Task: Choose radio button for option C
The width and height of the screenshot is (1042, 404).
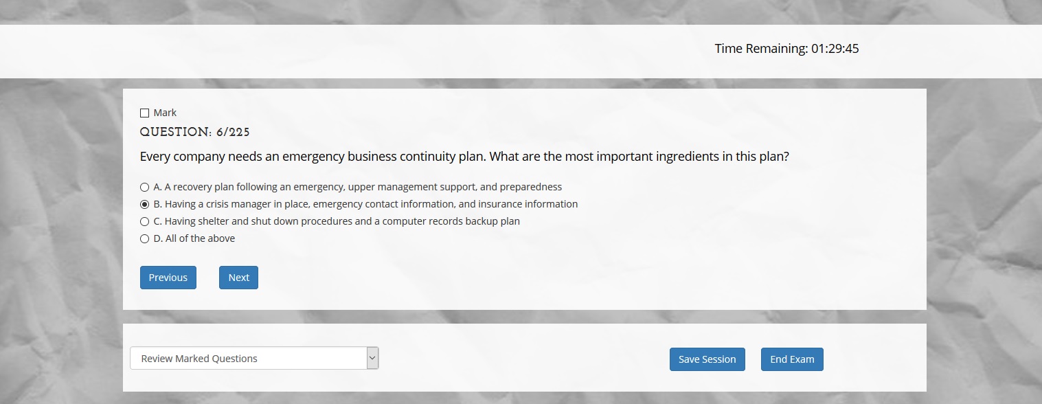Action: pos(144,221)
